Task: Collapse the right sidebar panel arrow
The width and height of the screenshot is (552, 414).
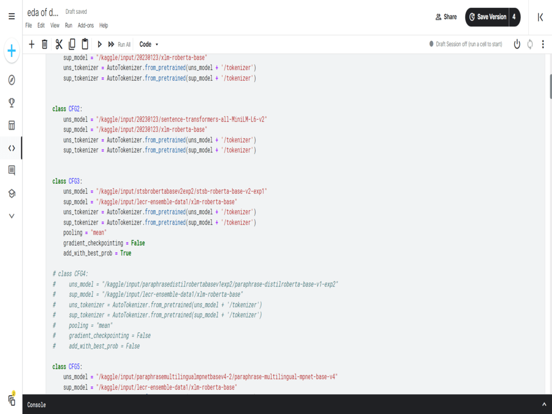Action: coord(540,17)
